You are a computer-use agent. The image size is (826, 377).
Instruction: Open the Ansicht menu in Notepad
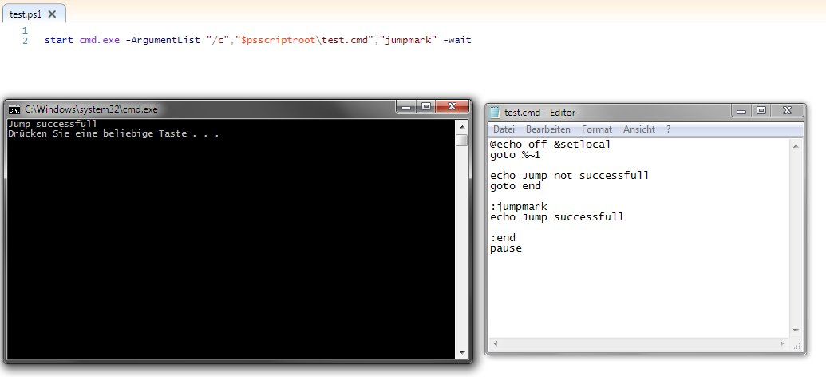click(639, 129)
